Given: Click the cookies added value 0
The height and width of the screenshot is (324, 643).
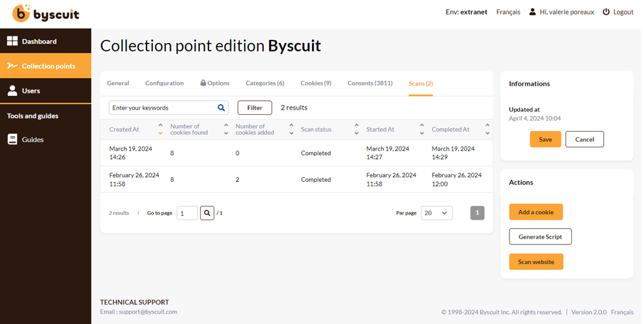Looking at the screenshot, I should click(237, 153).
